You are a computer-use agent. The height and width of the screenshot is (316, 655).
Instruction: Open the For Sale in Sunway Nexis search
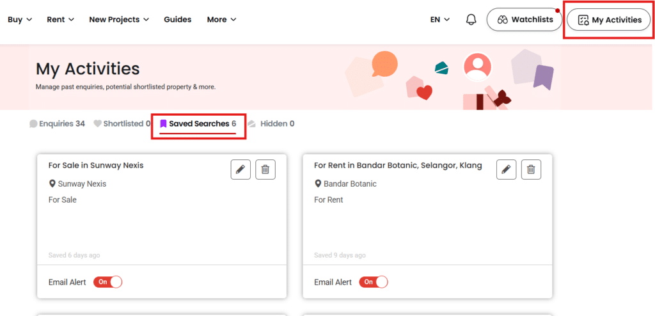coord(96,166)
